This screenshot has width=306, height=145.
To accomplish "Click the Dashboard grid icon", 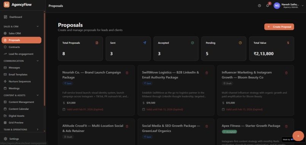I will pos(5,17).
